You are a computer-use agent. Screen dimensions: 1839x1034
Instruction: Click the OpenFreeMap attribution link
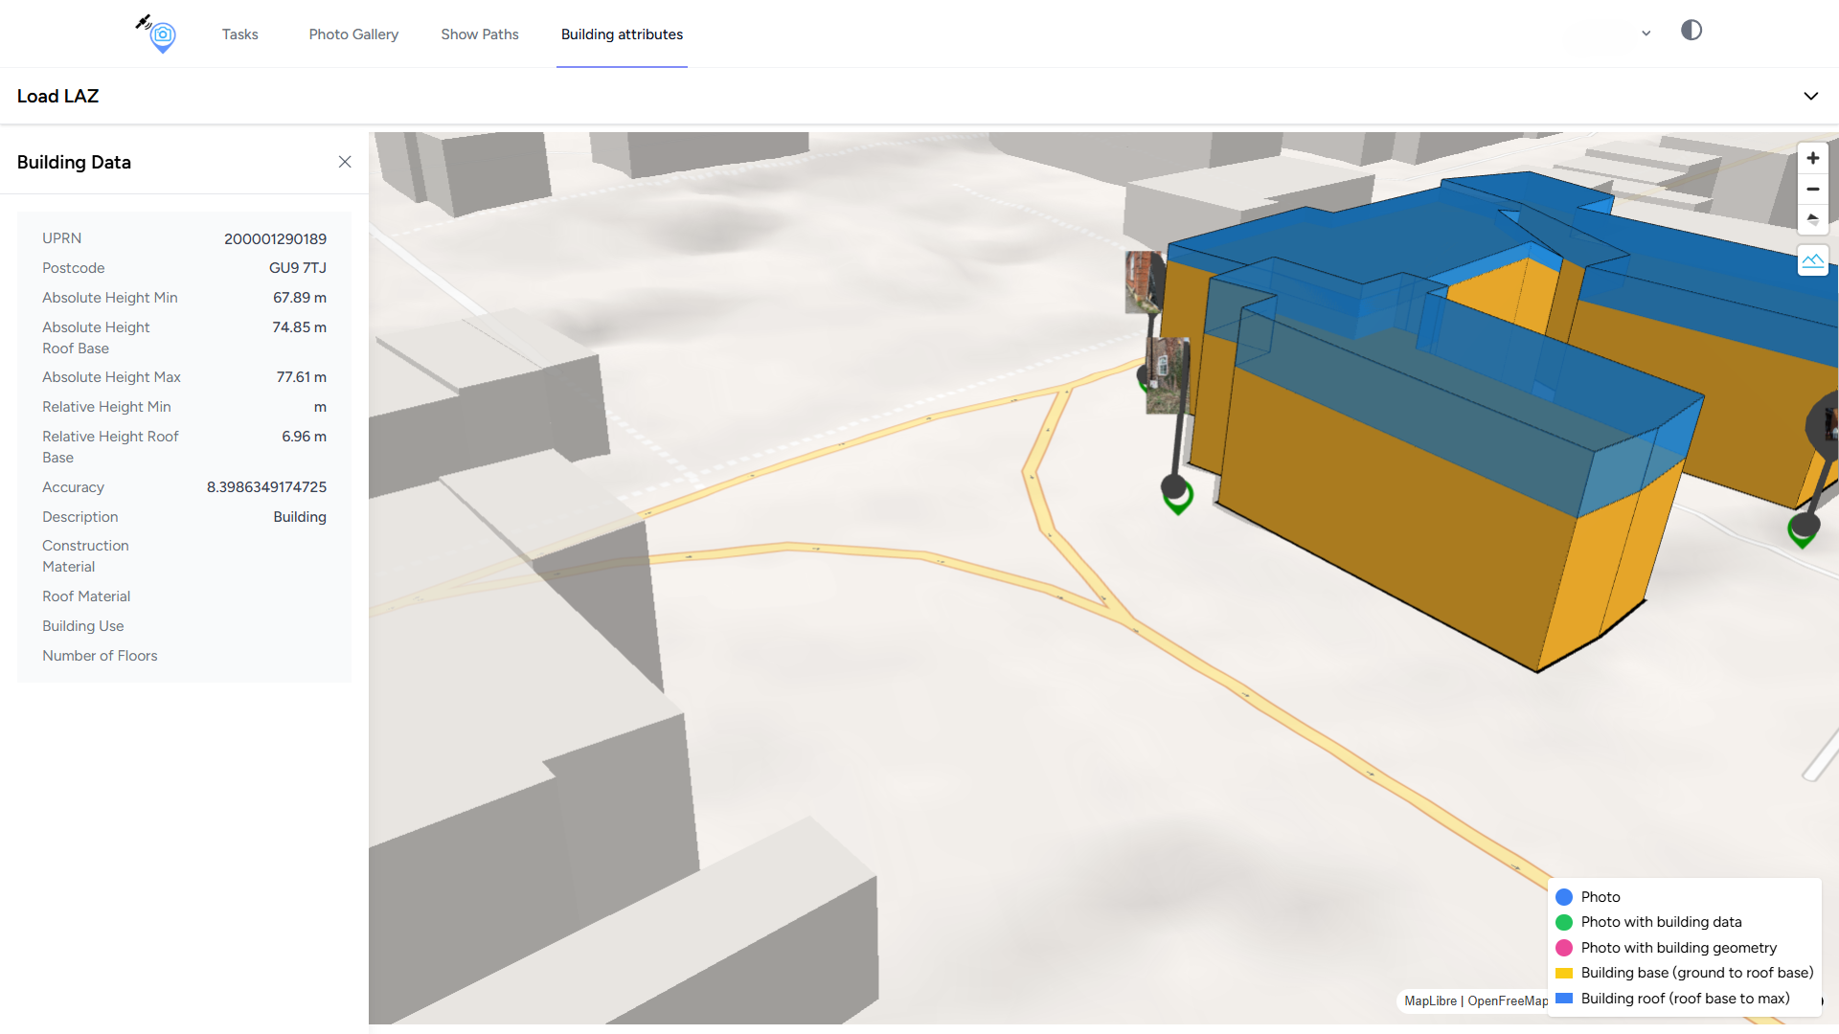(x=1507, y=1000)
